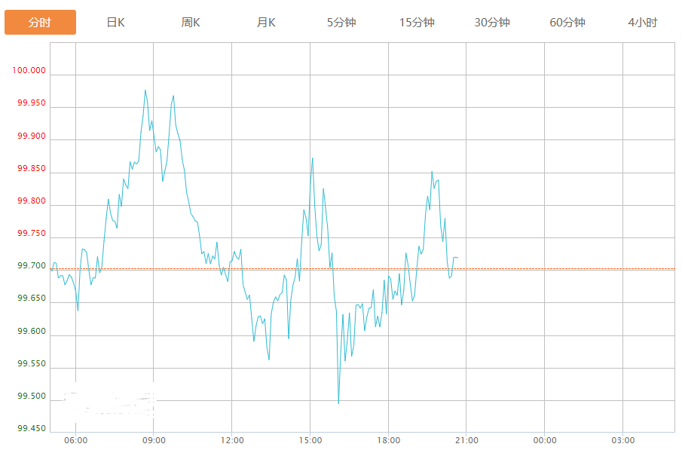
Task: Choose the 15分钟 interval tab
Action: tap(417, 23)
